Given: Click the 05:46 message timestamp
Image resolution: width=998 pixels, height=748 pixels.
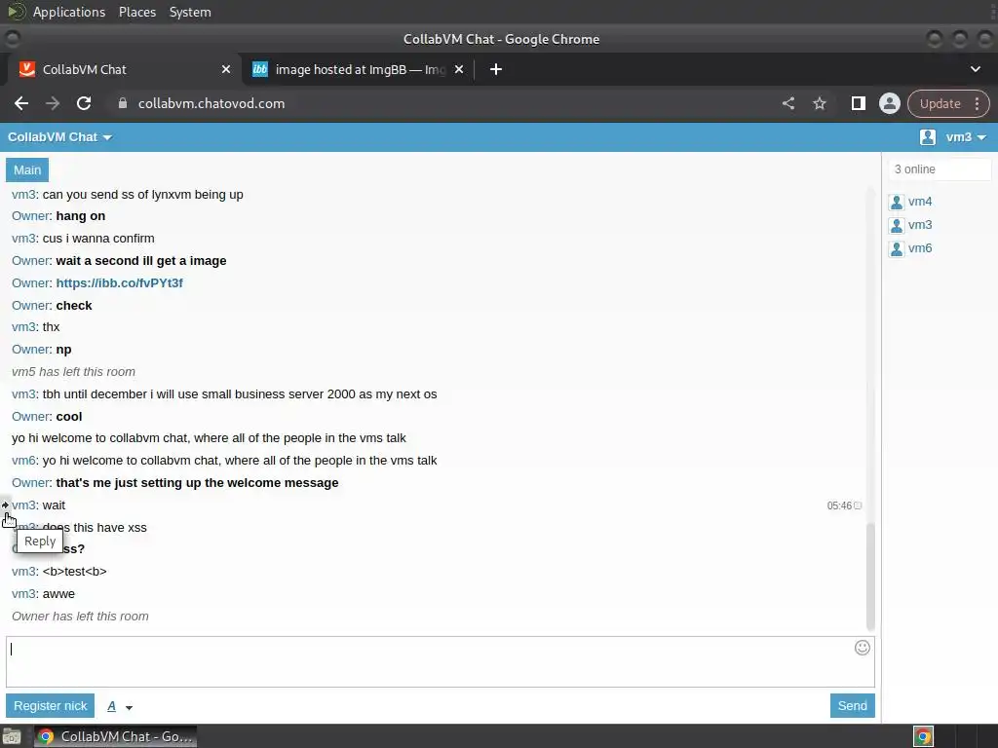Looking at the screenshot, I should point(839,505).
